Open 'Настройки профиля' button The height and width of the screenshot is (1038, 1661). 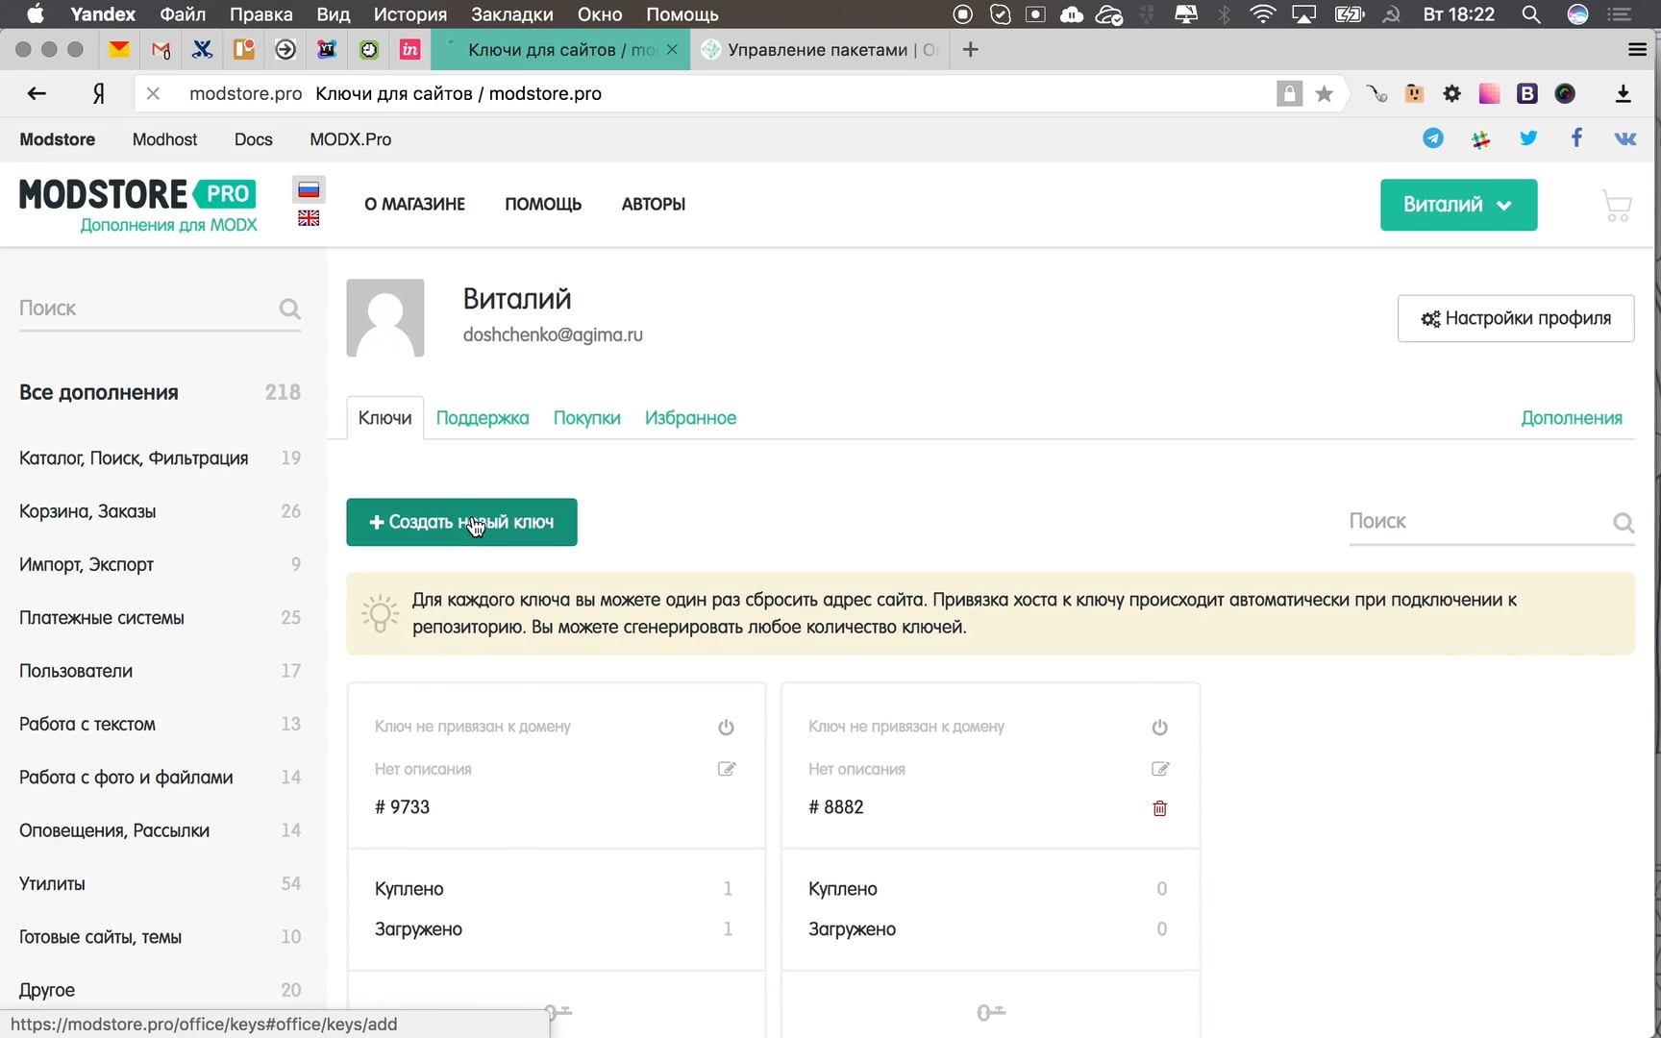[1516, 318]
